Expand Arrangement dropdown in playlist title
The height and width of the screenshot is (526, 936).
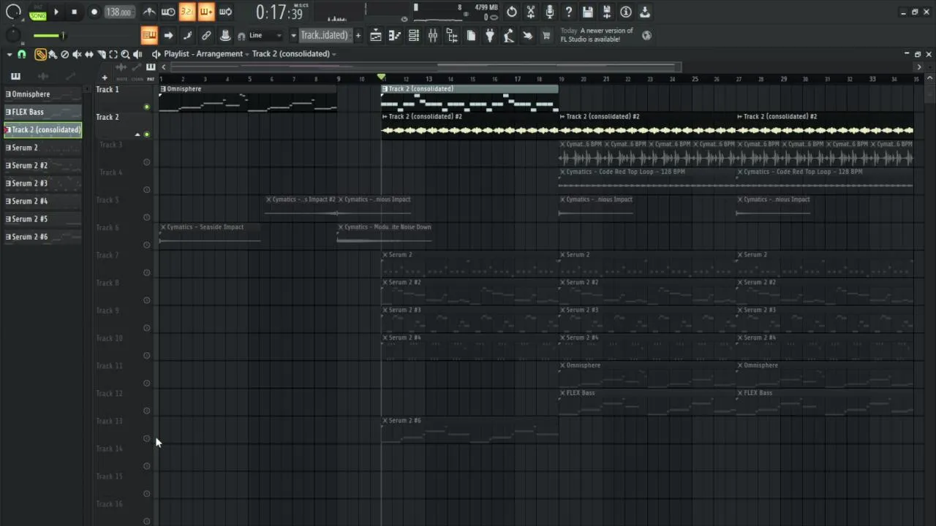pos(247,54)
